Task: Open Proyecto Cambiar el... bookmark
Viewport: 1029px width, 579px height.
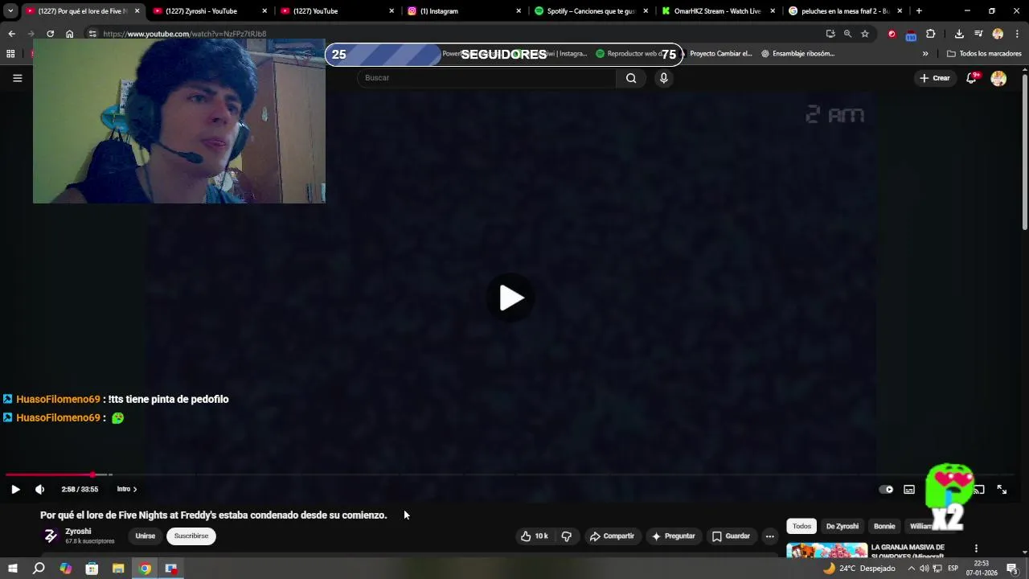Action: pyautogui.click(x=721, y=54)
